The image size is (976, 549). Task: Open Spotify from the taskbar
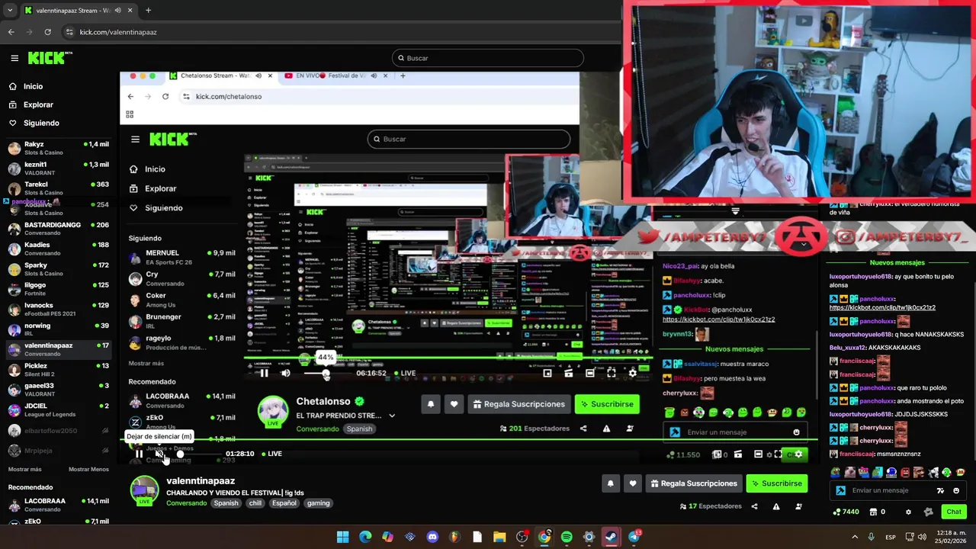pyautogui.click(x=567, y=537)
